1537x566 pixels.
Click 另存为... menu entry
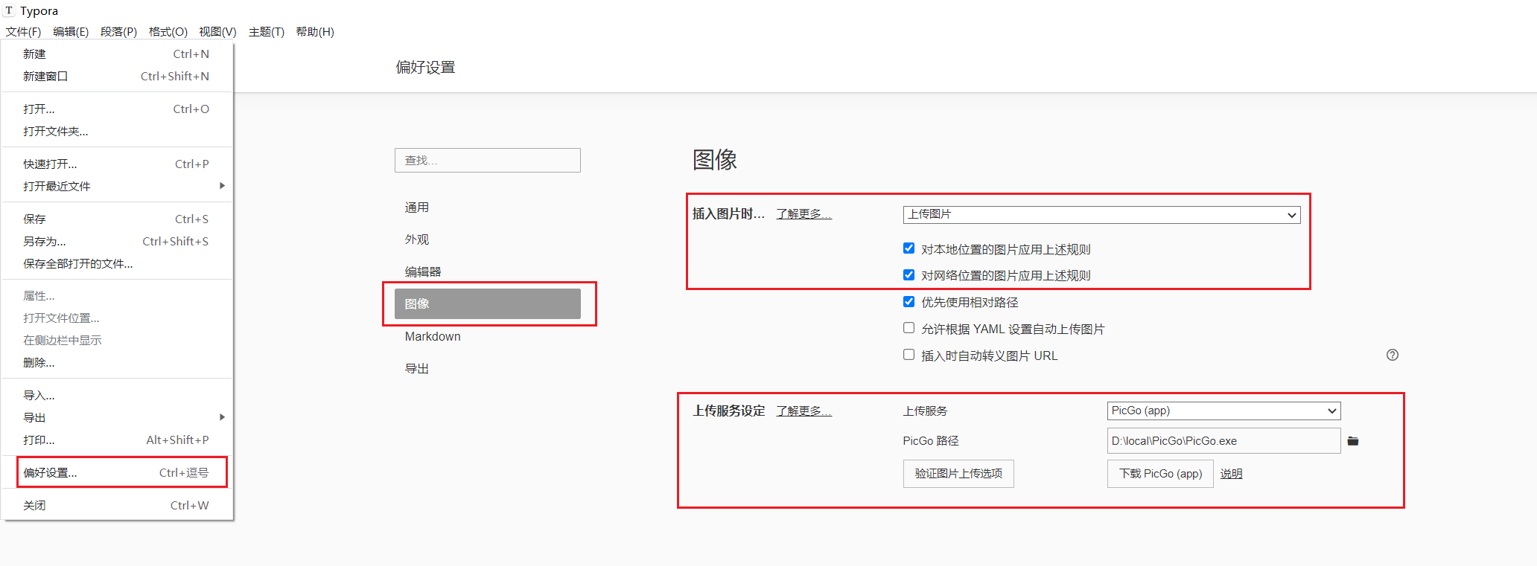(x=118, y=241)
